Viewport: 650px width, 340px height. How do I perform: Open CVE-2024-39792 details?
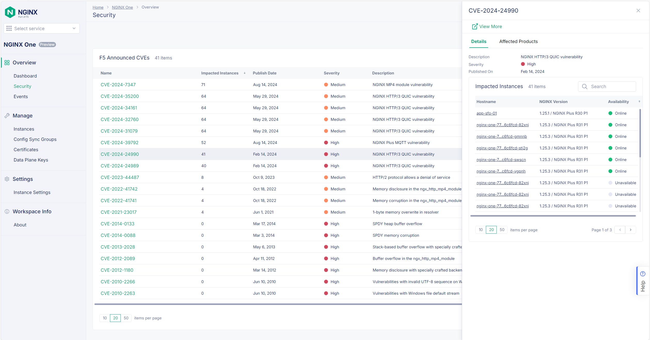tap(119, 143)
